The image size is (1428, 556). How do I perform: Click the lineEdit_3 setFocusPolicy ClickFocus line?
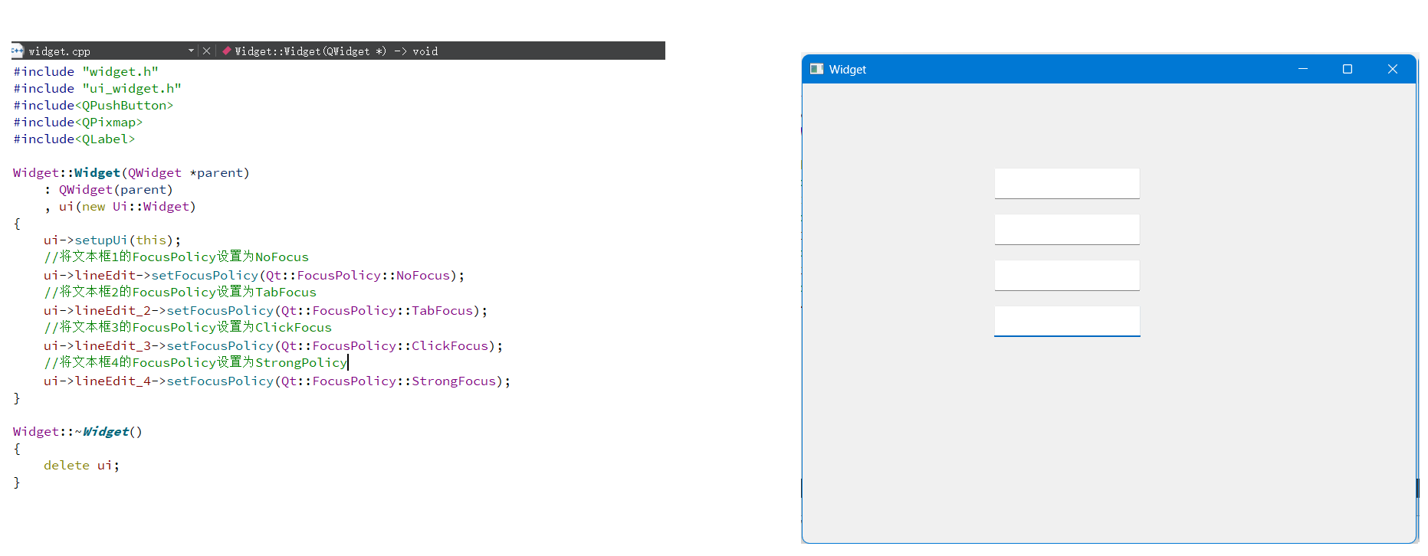pos(274,346)
